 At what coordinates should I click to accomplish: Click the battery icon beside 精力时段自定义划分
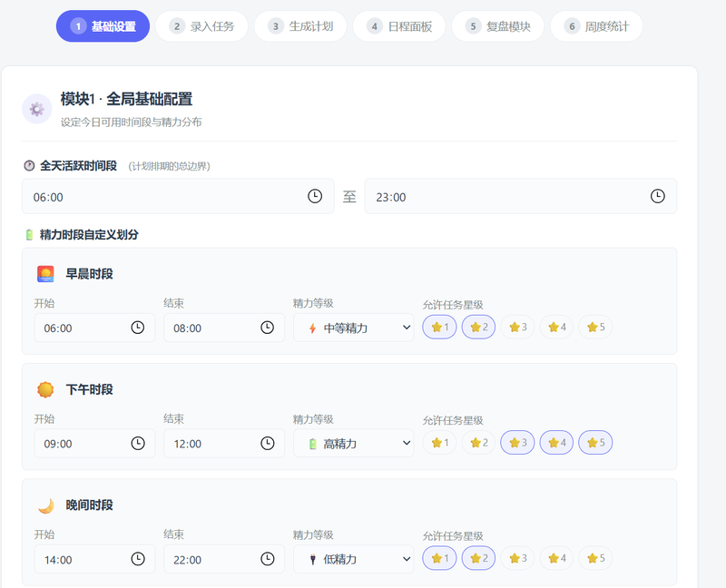pos(29,235)
